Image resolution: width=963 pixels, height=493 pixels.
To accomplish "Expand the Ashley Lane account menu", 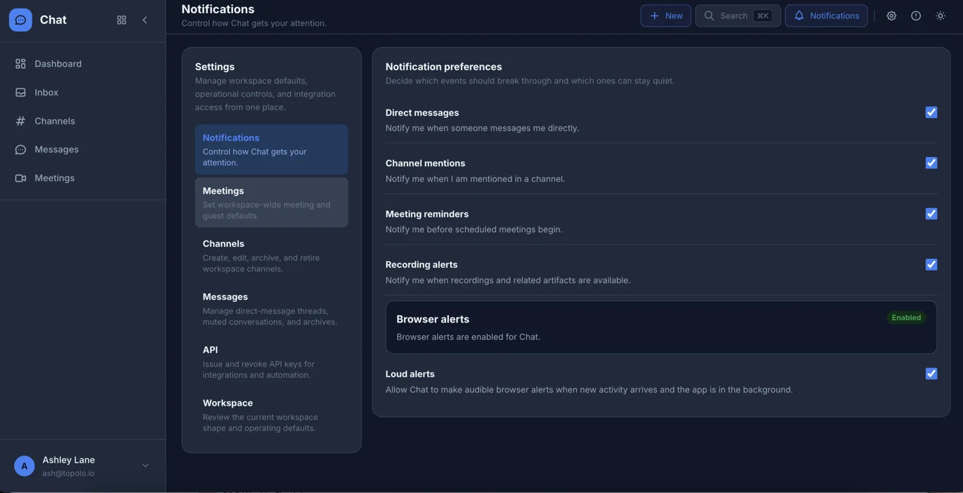I will (x=145, y=465).
